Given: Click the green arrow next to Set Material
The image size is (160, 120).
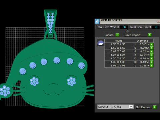Looking at the screenshot, I should (x=155, y=107).
